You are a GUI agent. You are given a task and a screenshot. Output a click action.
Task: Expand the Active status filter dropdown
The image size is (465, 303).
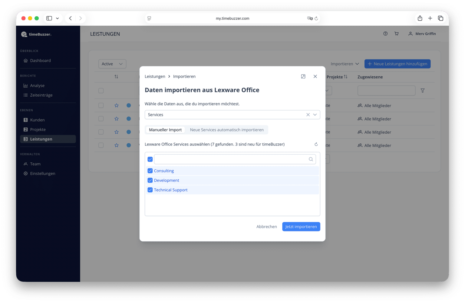pos(112,64)
